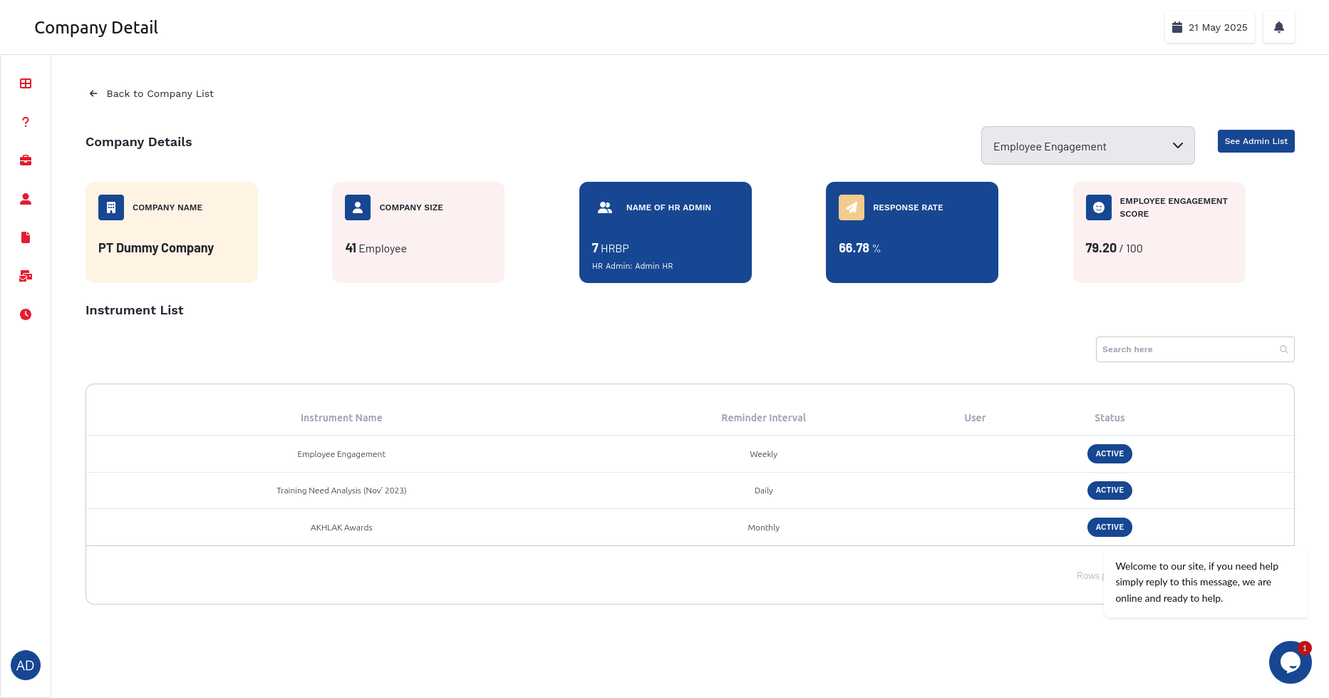1329x698 pixels.
Task: Click the building icon in Company Name card
Action: point(111,207)
